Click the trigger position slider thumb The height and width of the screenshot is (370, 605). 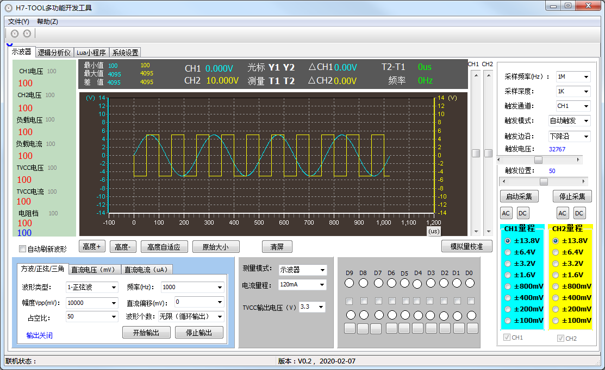[x=544, y=181]
